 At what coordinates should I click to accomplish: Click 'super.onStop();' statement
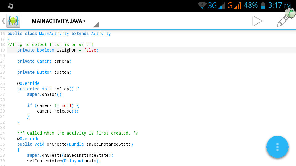[x=46, y=94]
